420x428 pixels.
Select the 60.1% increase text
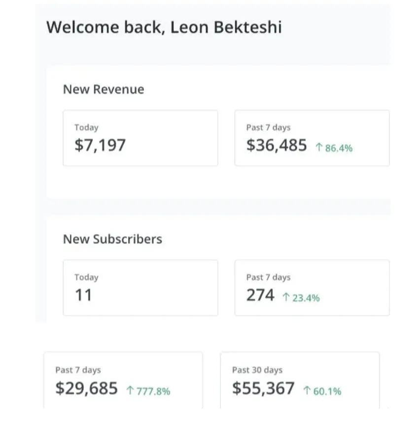click(328, 391)
